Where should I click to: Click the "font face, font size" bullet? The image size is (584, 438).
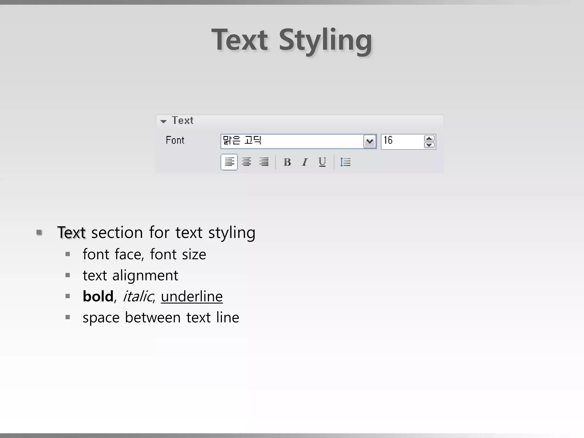click(144, 254)
